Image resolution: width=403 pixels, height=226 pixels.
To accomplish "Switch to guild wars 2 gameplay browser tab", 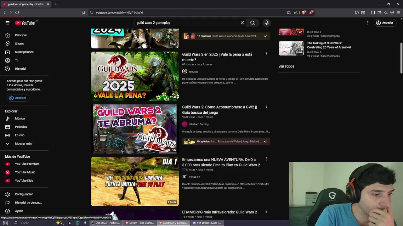I will pyautogui.click(x=25, y=4).
